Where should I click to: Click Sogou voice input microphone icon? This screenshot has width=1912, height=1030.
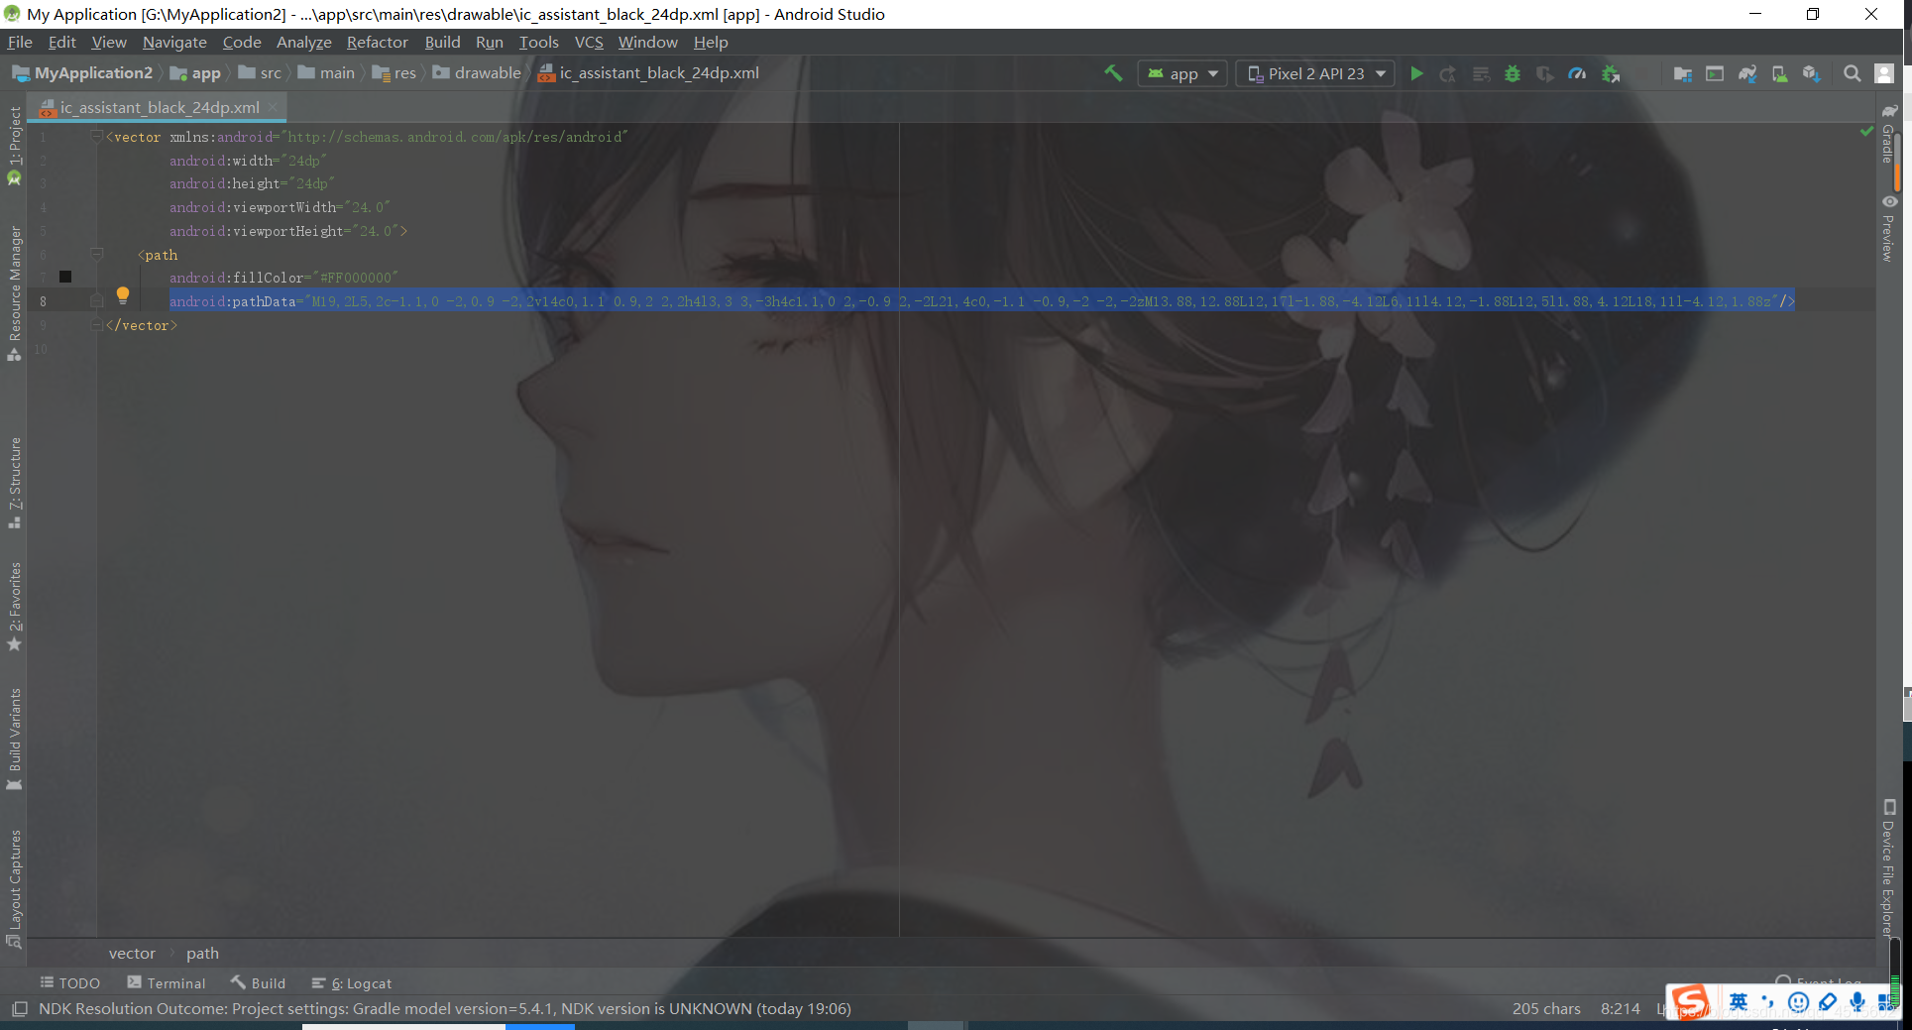(x=1857, y=1002)
